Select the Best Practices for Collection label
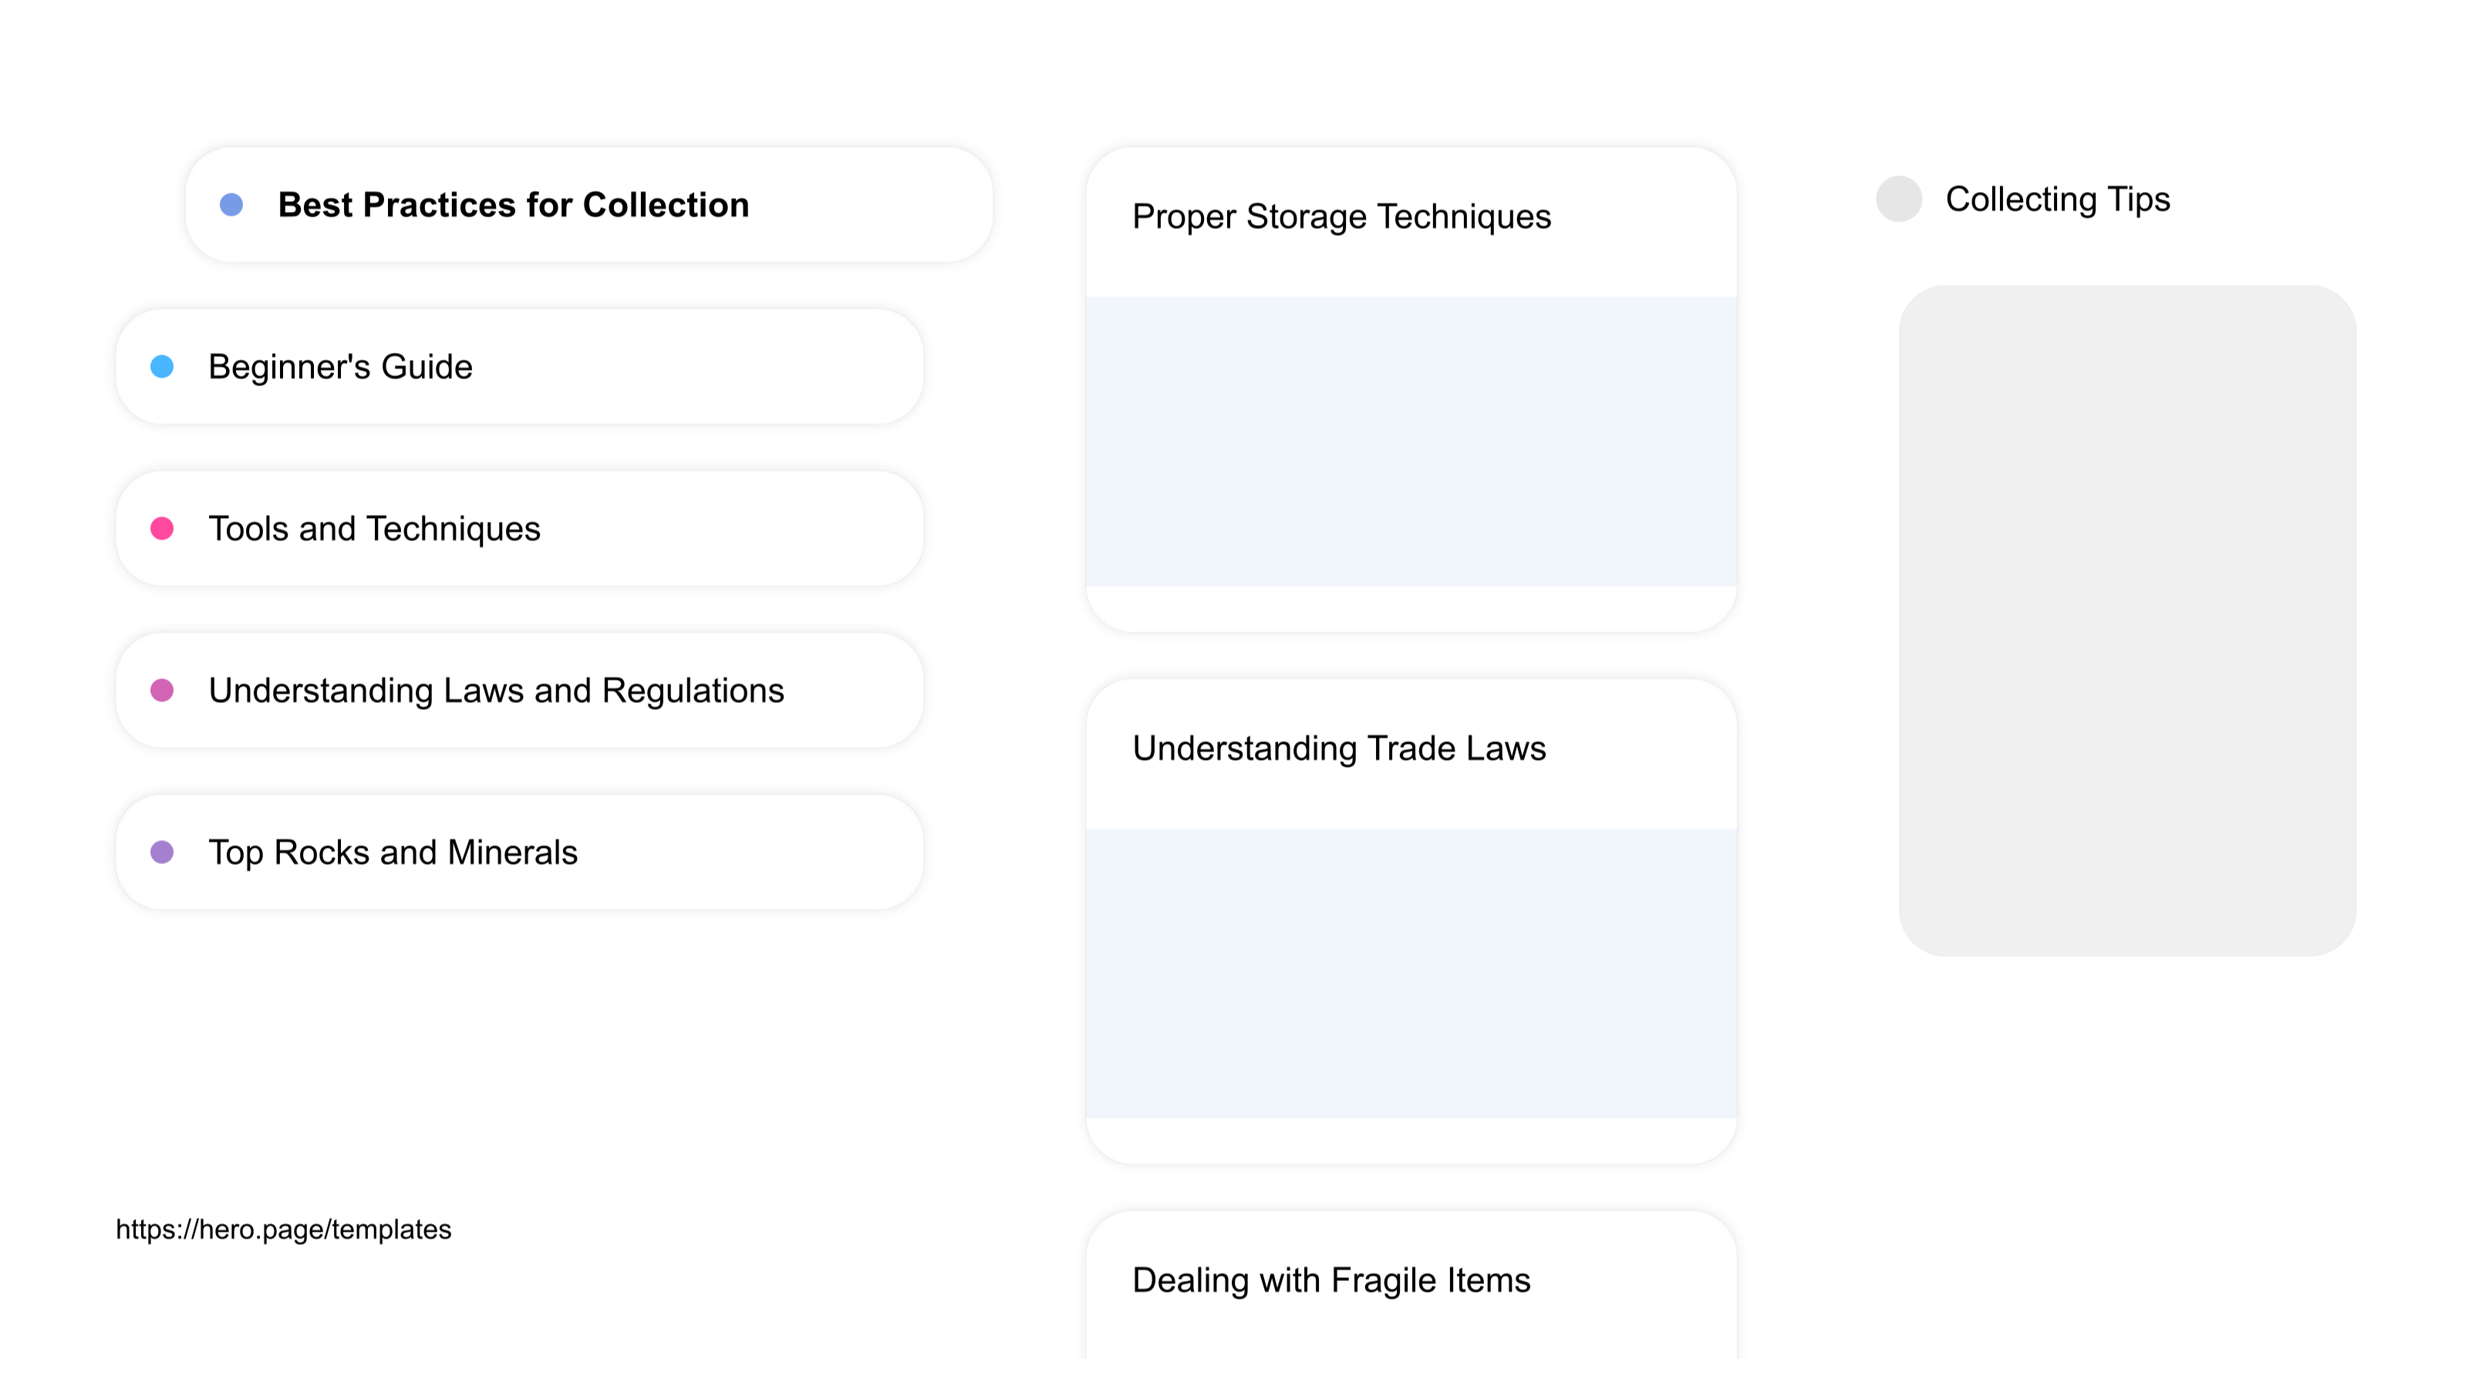This screenshot has height=1389, width=2472. [x=514, y=204]
